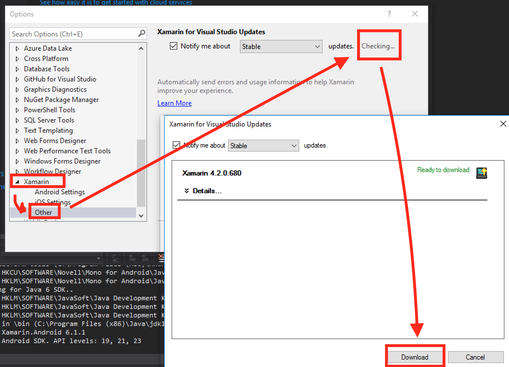This screenshot has width=509, height=367.
Task: Click the tree scrollbar down arrow
Action: (x=141, y=216)
